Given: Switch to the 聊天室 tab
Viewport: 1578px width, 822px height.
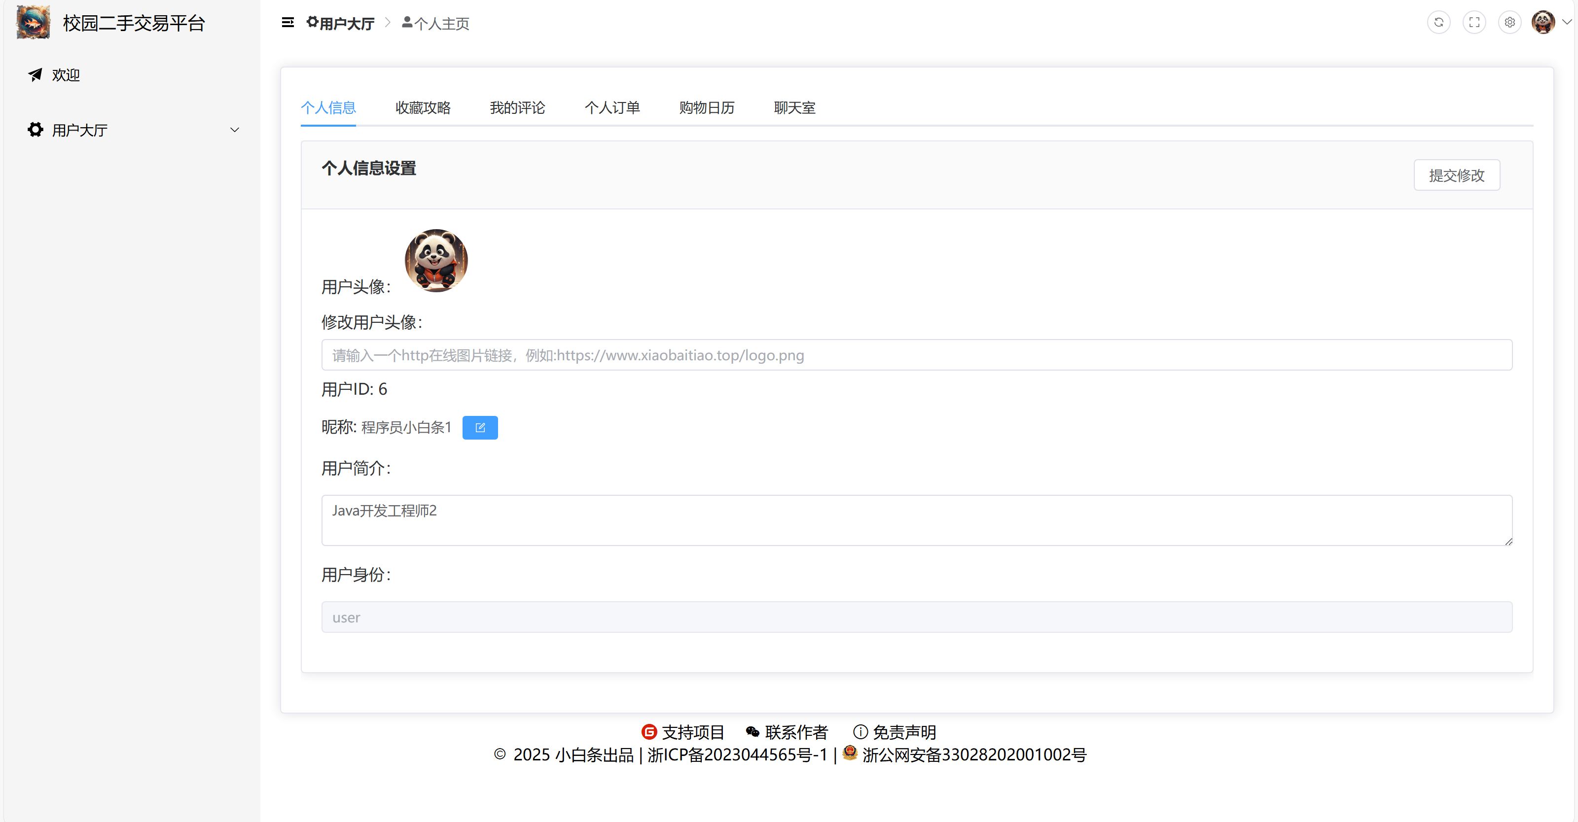Looking at the screenshot, I should (x=794, y=108).
